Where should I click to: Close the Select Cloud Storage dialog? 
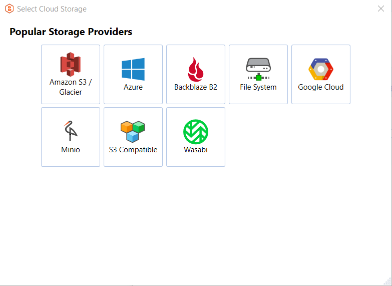pyautogui.click(x=381, y=9)
